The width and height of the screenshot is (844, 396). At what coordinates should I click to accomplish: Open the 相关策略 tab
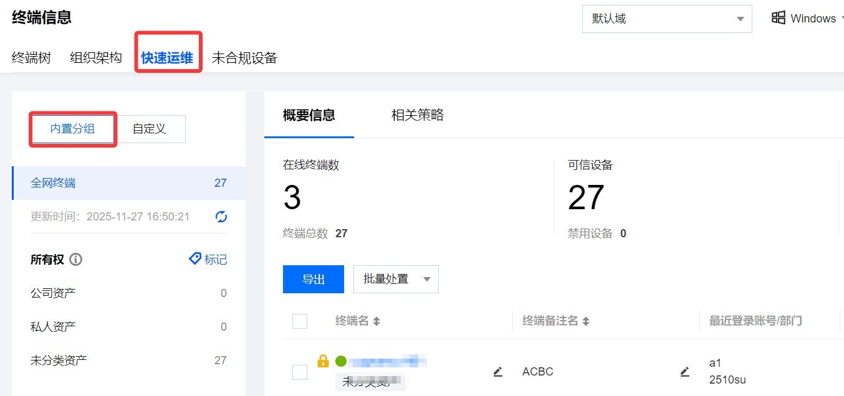(x=417, y=115)
